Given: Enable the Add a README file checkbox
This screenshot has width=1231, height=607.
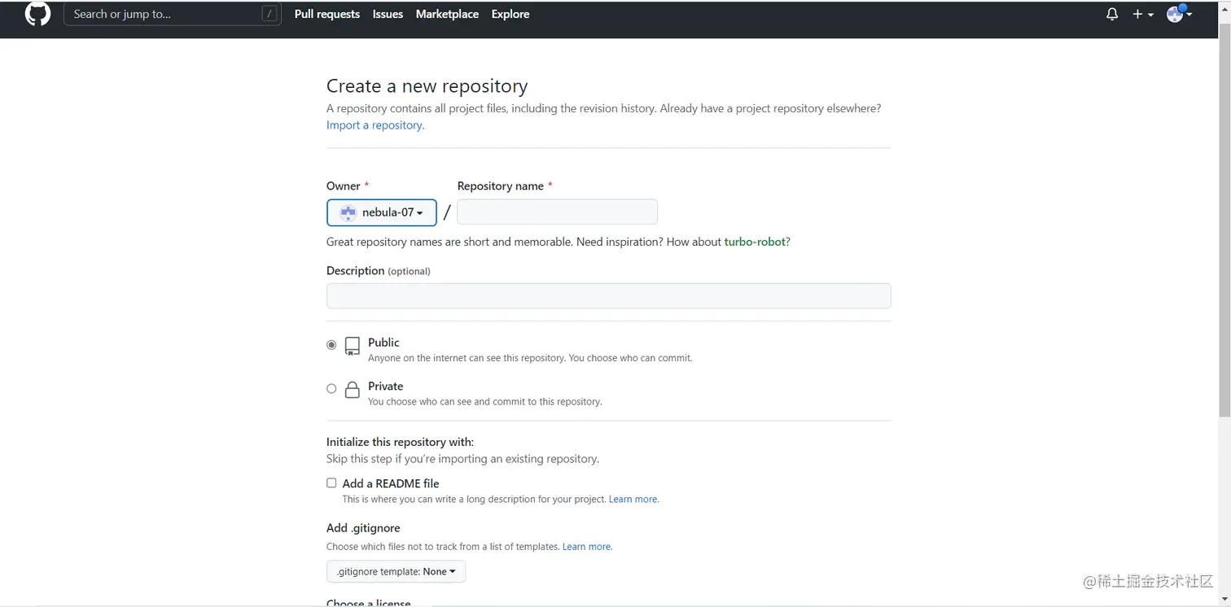Looking at the screenshot, I should tap(331, 483).
